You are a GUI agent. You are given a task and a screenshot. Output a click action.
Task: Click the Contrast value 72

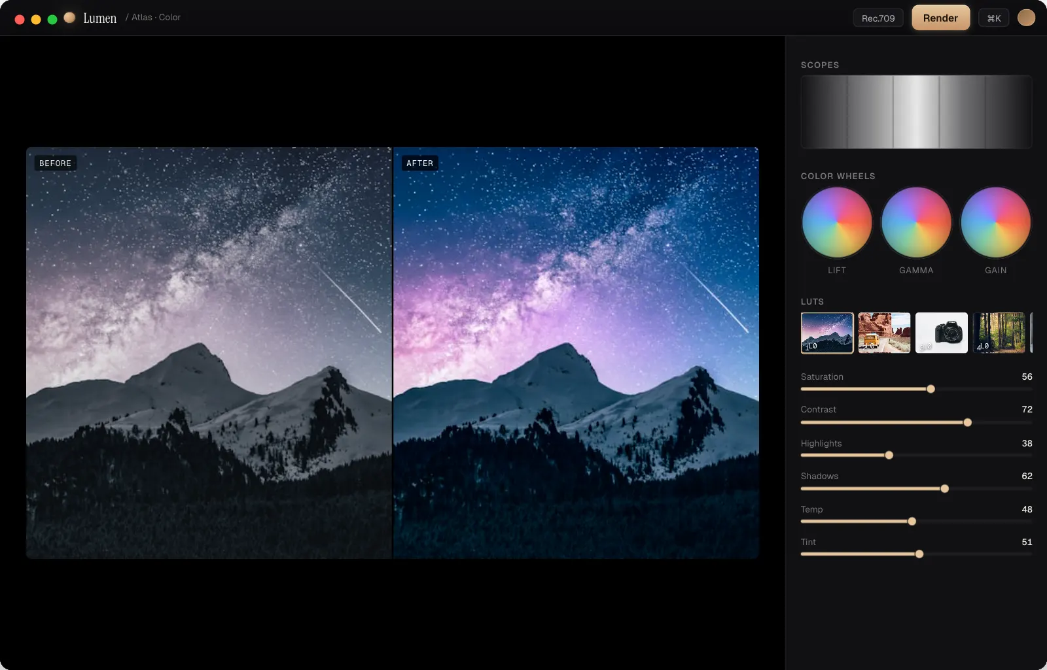[x=1027, y=409]
